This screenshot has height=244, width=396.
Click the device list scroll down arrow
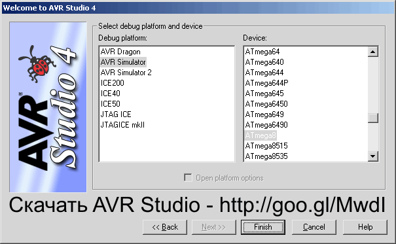click(373, 156)
